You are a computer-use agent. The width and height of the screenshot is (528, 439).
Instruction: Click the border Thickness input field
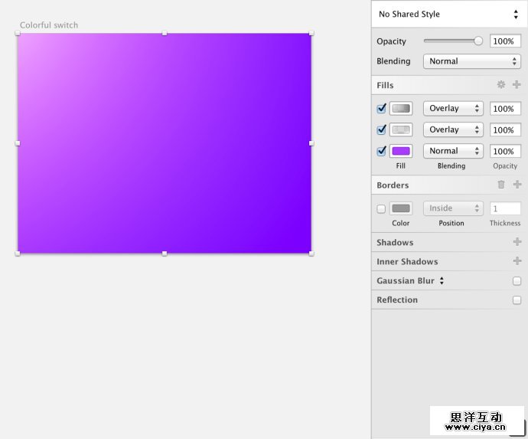[x=505, y=208]
